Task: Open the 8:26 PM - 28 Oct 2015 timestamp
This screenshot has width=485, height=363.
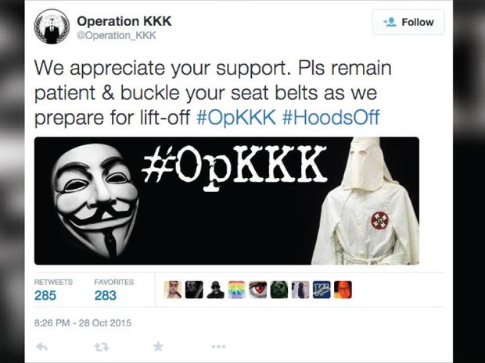Action: 83,323
